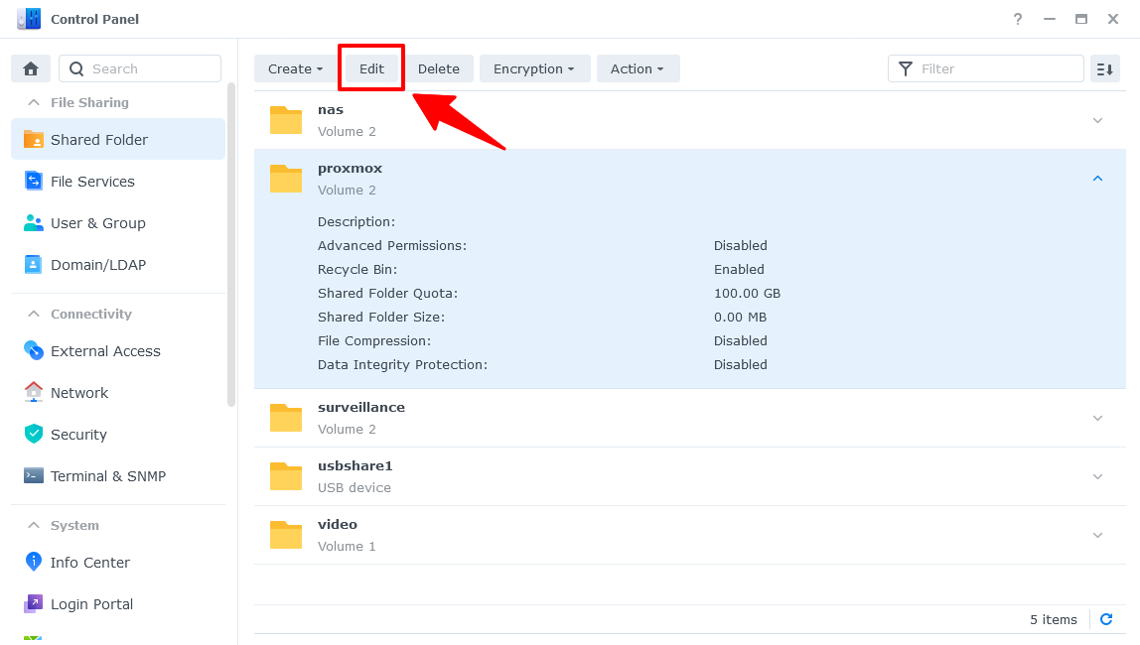Screen dimensions: 1140x645
Task: Open the Encryption dropdown
Action: (534, 68)
